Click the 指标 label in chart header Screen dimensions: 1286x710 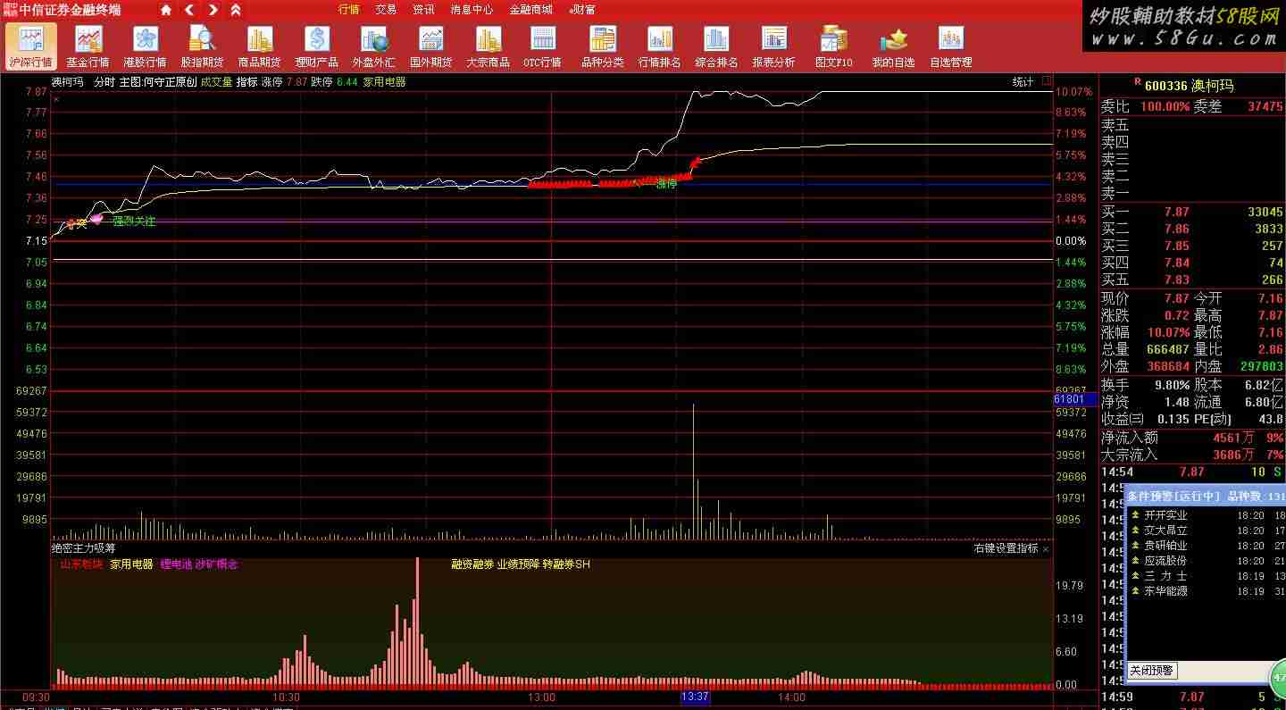tap(246, 82)
